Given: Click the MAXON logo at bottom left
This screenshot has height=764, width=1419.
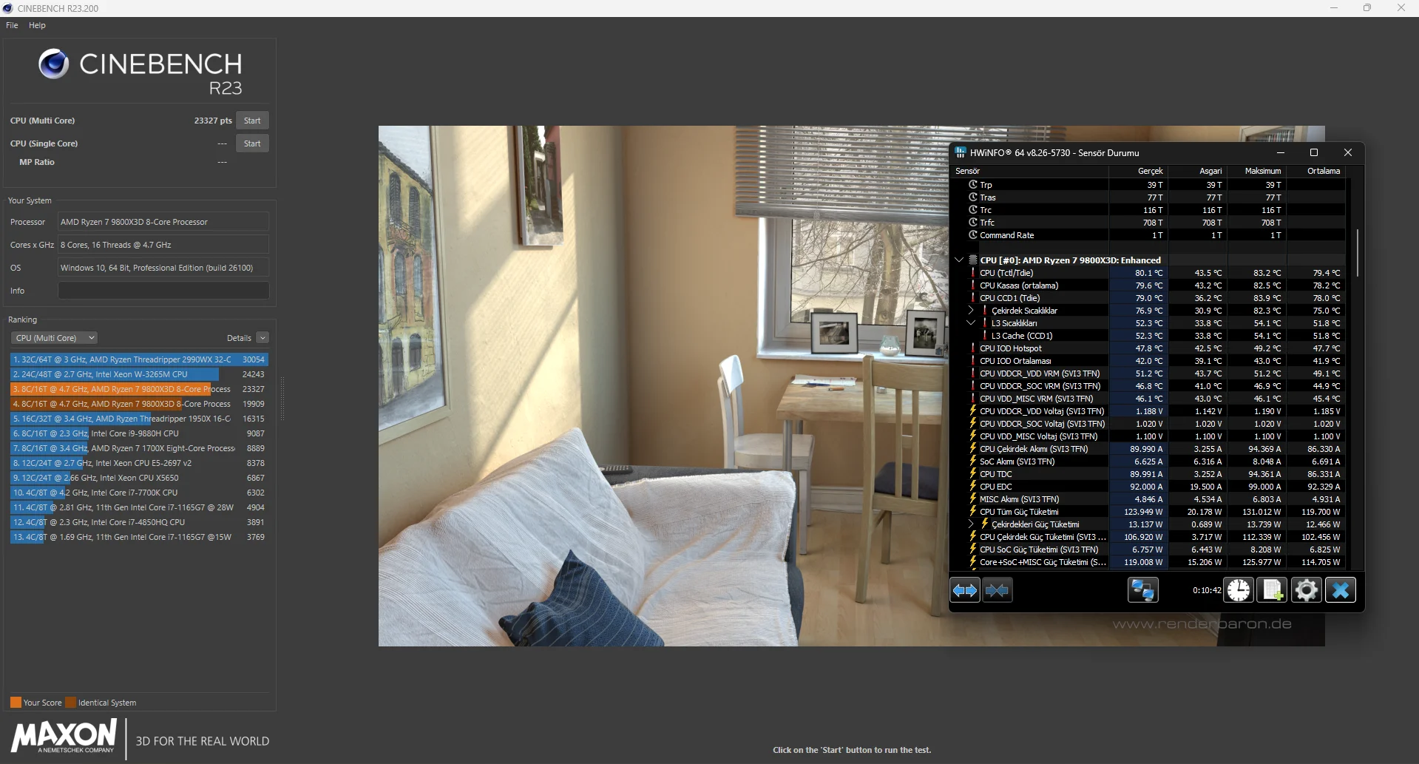Looking at the screenshot, I should 64,737.
